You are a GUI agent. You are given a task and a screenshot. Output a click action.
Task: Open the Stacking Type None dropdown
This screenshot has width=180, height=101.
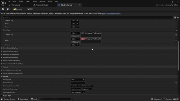(x=78, y=80)
